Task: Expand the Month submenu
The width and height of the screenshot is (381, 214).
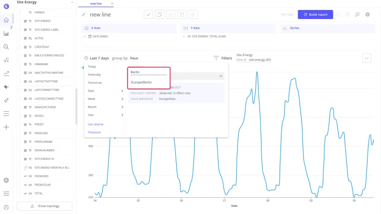Action: pyautogui.click(x=122, y=107)
